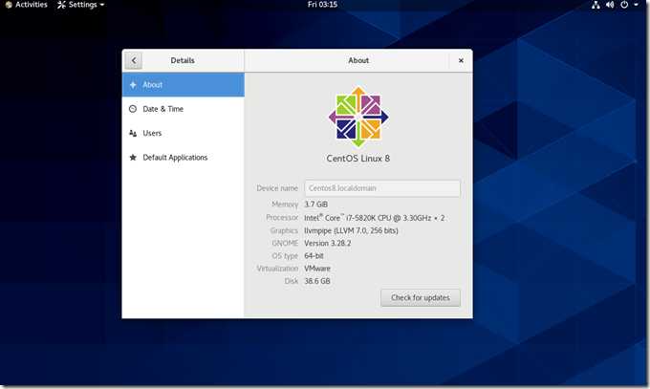The width and height of the screenshot is (650, 389).
Task: Click the GNOME Version 3.28.2 text
Action: click(x=328, y=244)
